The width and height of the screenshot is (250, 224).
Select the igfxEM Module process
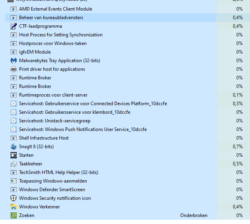pyautogui.click(x=35, y=52)
